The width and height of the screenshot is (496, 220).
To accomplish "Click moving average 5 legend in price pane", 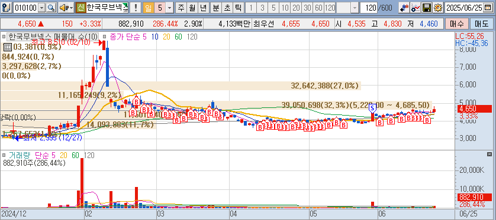I will click(144, 37).
